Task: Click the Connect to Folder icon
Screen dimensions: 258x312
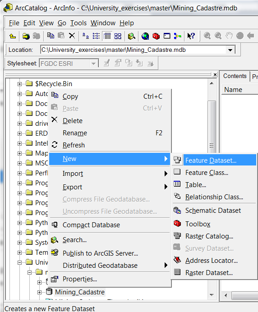Action: click(26, 36)
